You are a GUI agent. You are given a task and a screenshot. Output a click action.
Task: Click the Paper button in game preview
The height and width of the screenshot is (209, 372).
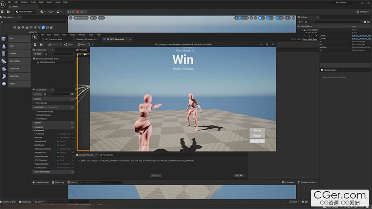(x=257, y=136)
